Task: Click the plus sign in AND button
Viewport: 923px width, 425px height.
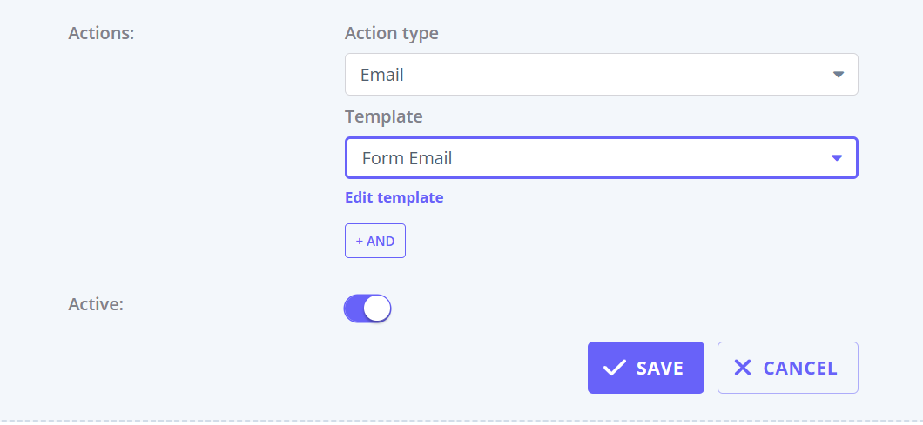Action: (359, 241)
